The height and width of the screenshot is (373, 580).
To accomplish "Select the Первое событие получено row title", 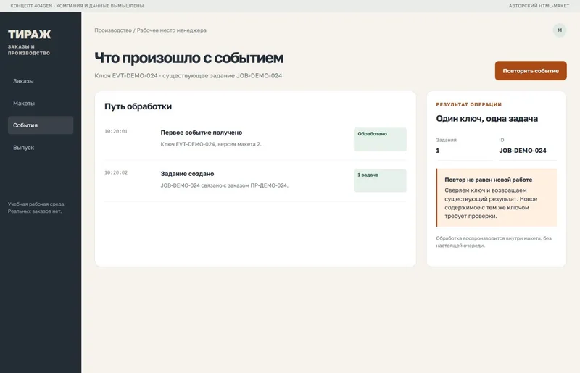I will tap(202, 133).
